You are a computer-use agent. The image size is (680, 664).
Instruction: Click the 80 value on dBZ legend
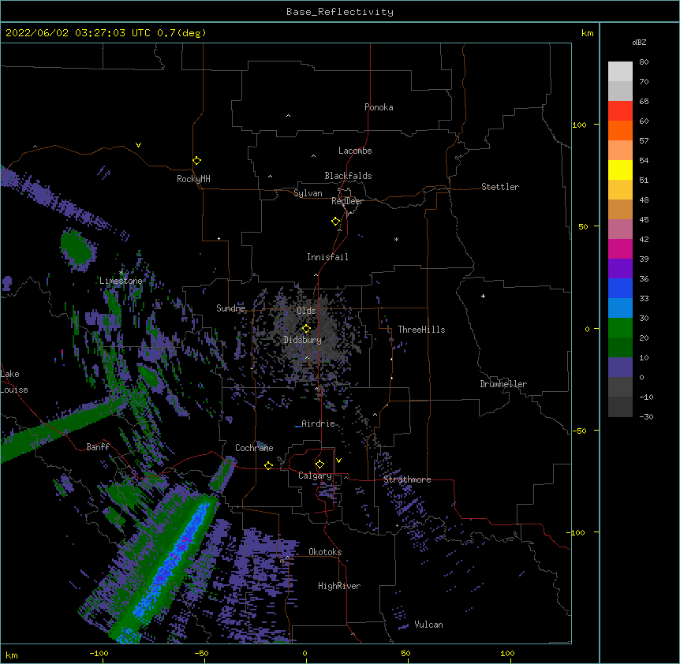[644, 62]
